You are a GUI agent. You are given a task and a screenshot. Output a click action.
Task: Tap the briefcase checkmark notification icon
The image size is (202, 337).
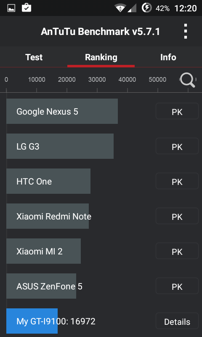coord(27,8)
